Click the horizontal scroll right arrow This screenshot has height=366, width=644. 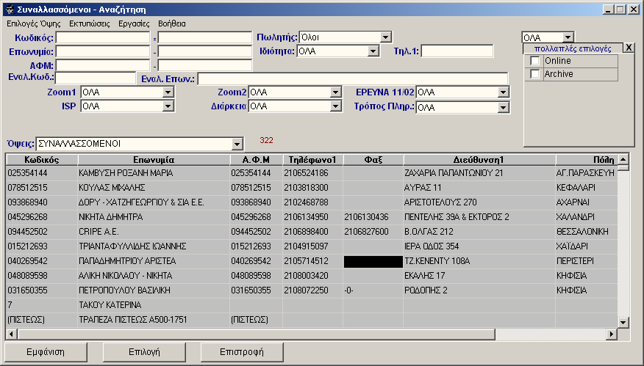point(611,334)
